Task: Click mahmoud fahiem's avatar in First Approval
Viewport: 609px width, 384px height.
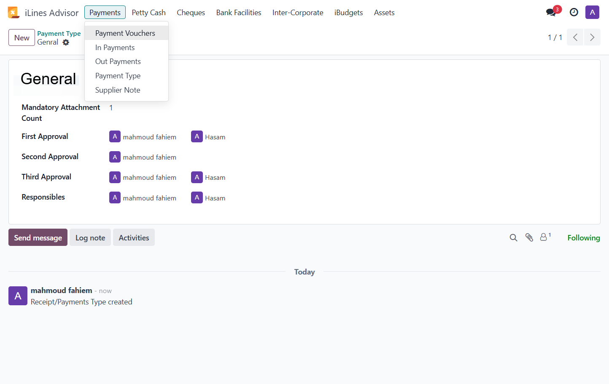Action: click(115, 136)
